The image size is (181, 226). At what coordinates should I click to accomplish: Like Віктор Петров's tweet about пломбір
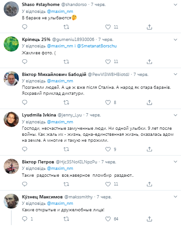(x=108, y=184)
